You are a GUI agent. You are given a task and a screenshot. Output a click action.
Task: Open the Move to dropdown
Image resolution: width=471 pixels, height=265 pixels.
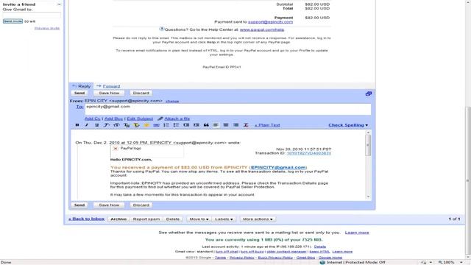coord(199,219)
